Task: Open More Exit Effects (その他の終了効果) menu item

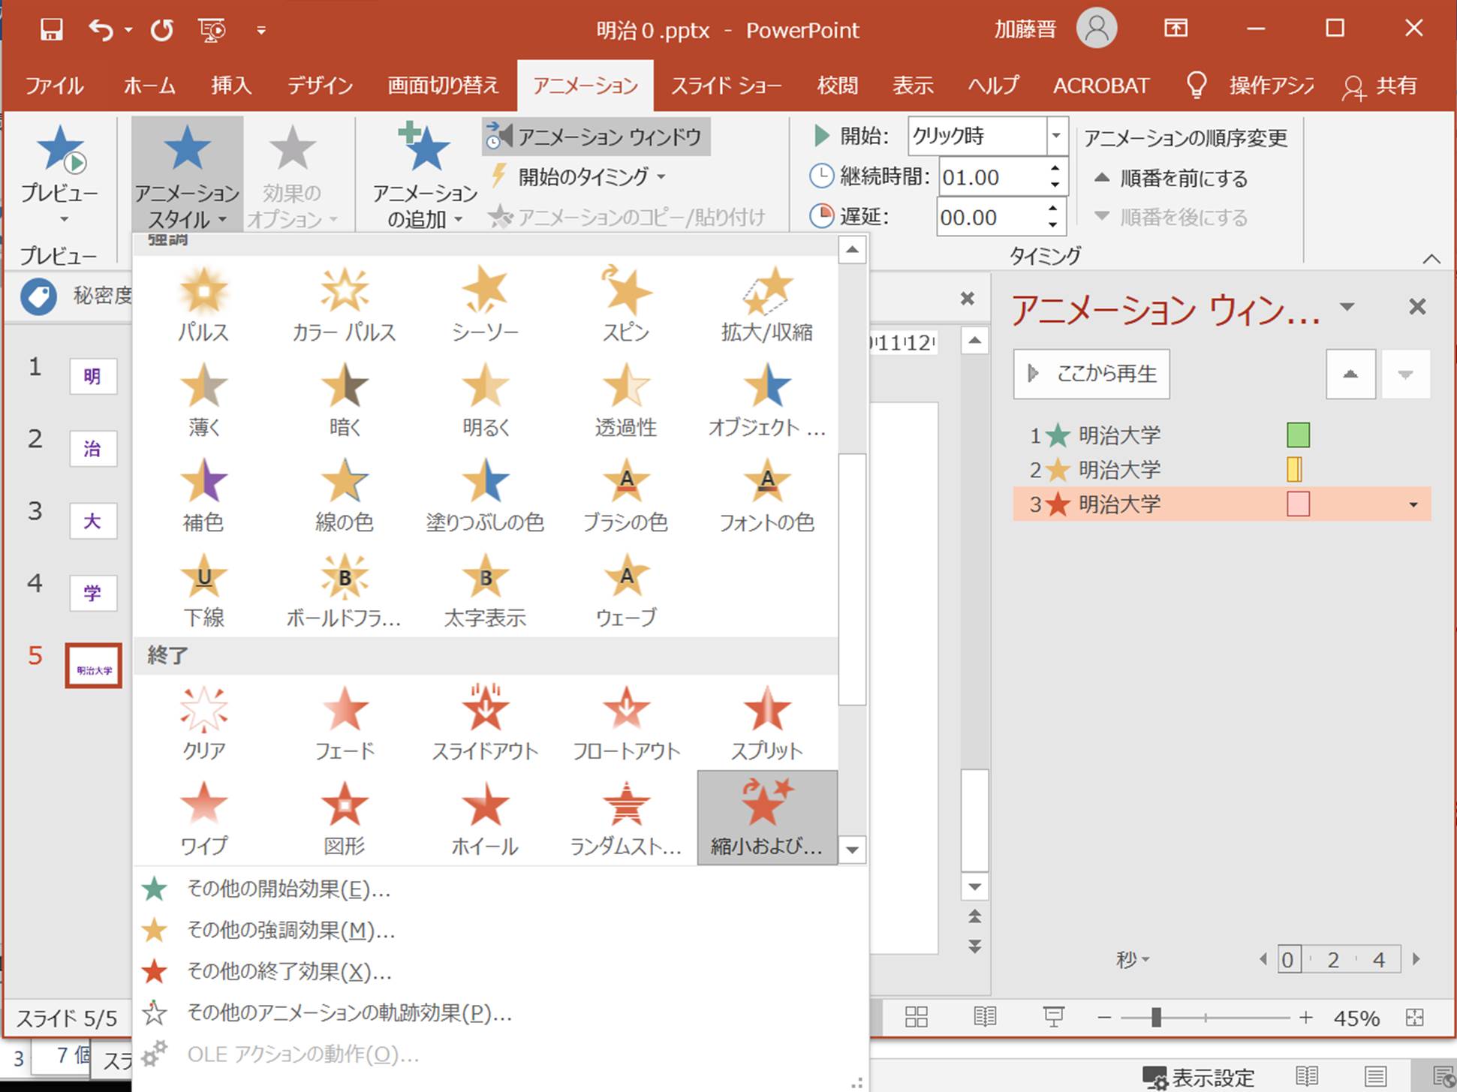Action: [x=289, y=971]
